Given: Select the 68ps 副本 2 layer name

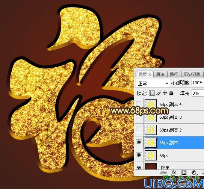Looking at the screenshot, I should pos(171,130).
